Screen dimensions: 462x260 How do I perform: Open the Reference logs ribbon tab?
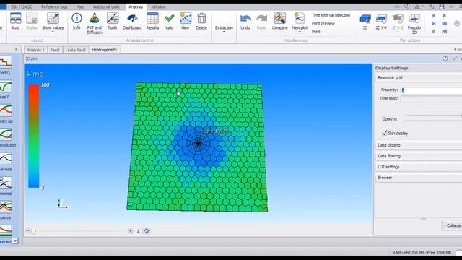(x=54, y=6)
